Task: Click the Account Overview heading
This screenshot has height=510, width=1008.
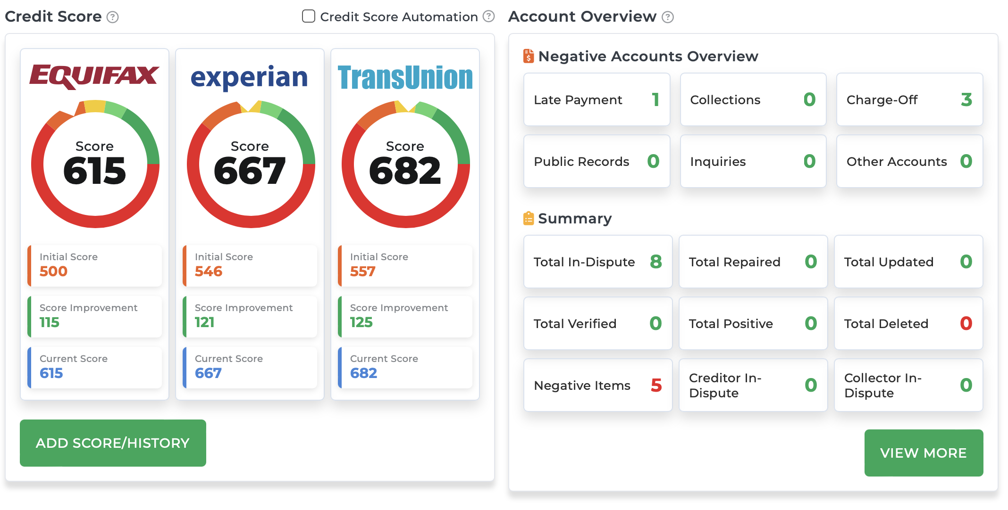Action: point(582,16)
